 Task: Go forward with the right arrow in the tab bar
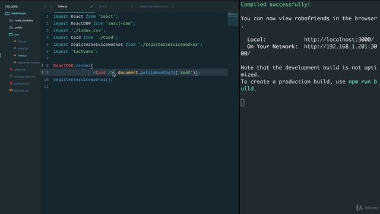pos(51,7)
